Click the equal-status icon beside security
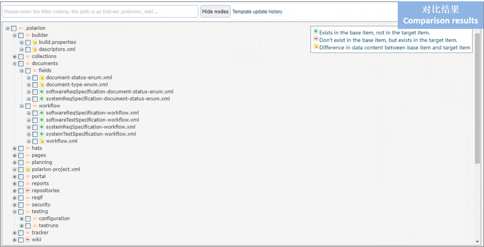 point(28,205)
